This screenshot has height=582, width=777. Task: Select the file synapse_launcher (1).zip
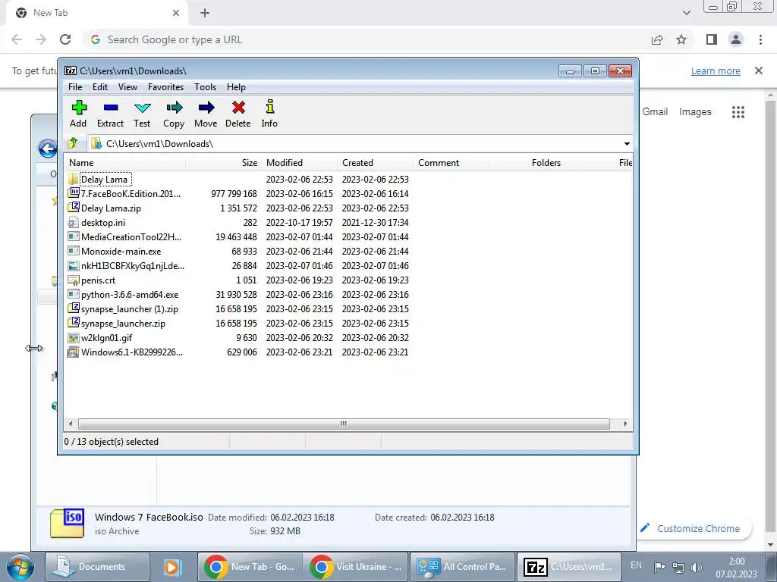[x=130, y=309]
